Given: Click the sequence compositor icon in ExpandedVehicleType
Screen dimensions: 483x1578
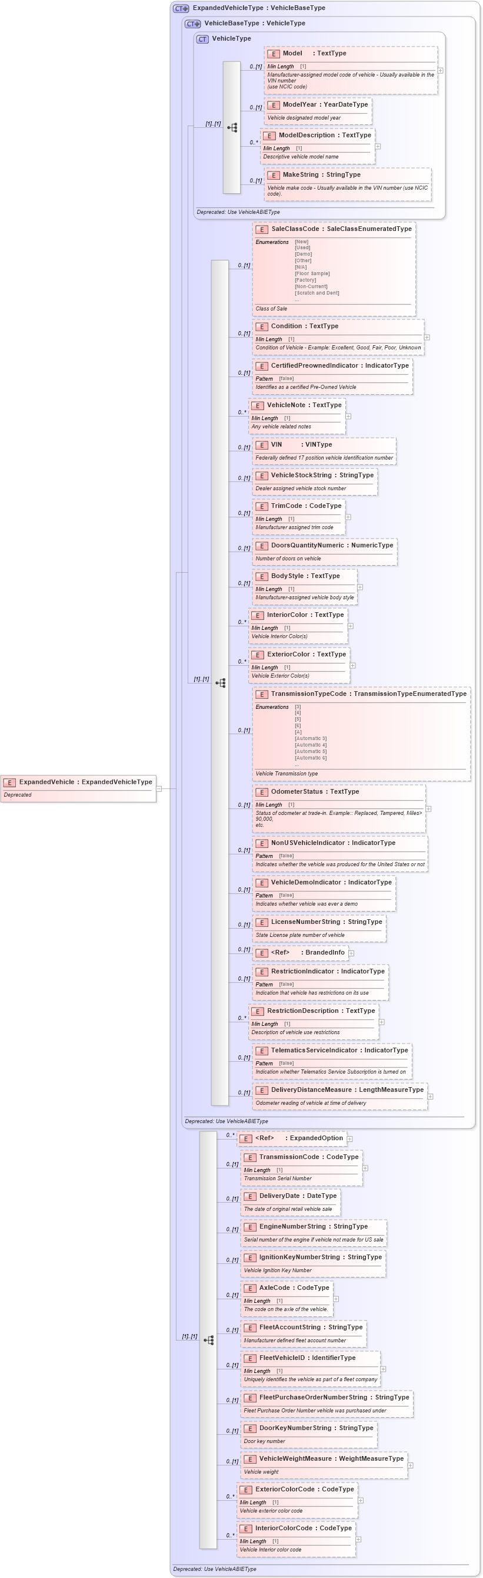Looking at the screenshot, I should (208, 1341).
